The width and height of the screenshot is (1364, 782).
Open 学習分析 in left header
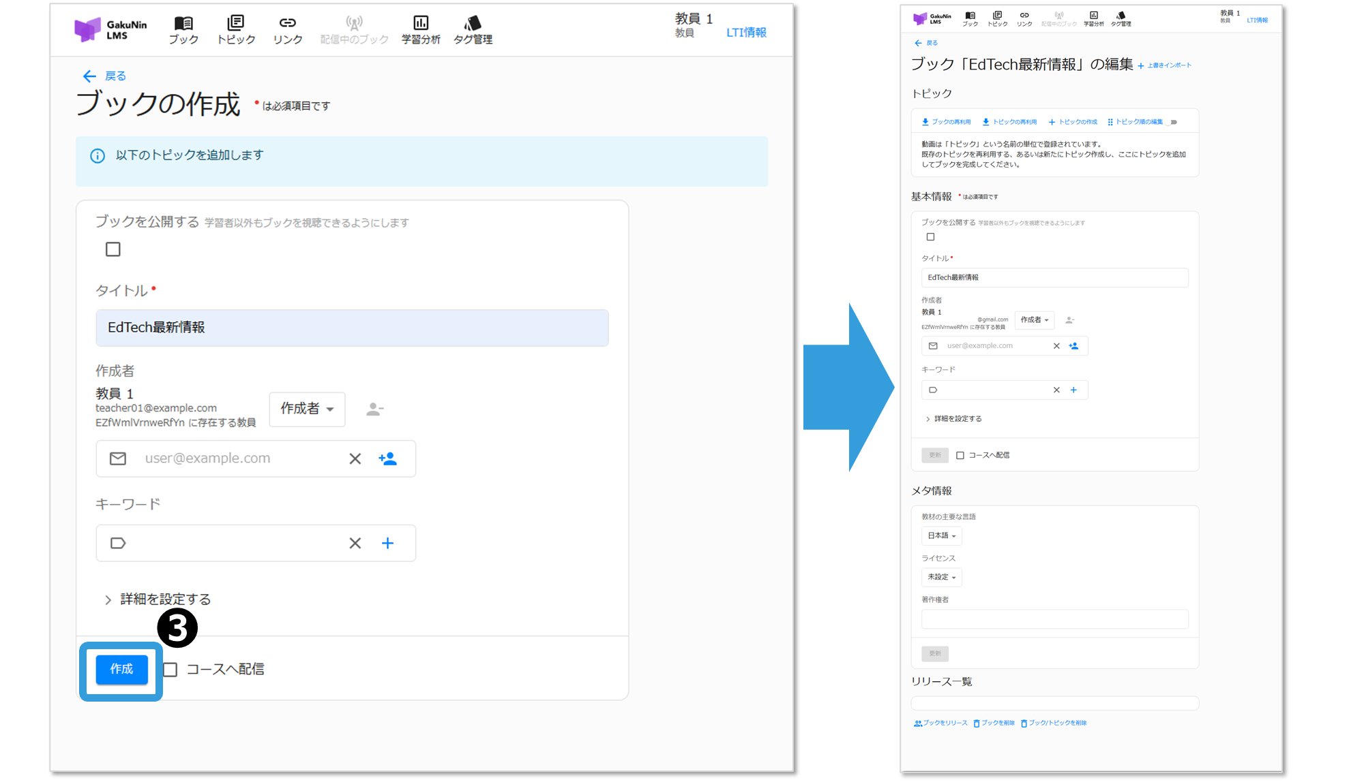tap(421, 31)
